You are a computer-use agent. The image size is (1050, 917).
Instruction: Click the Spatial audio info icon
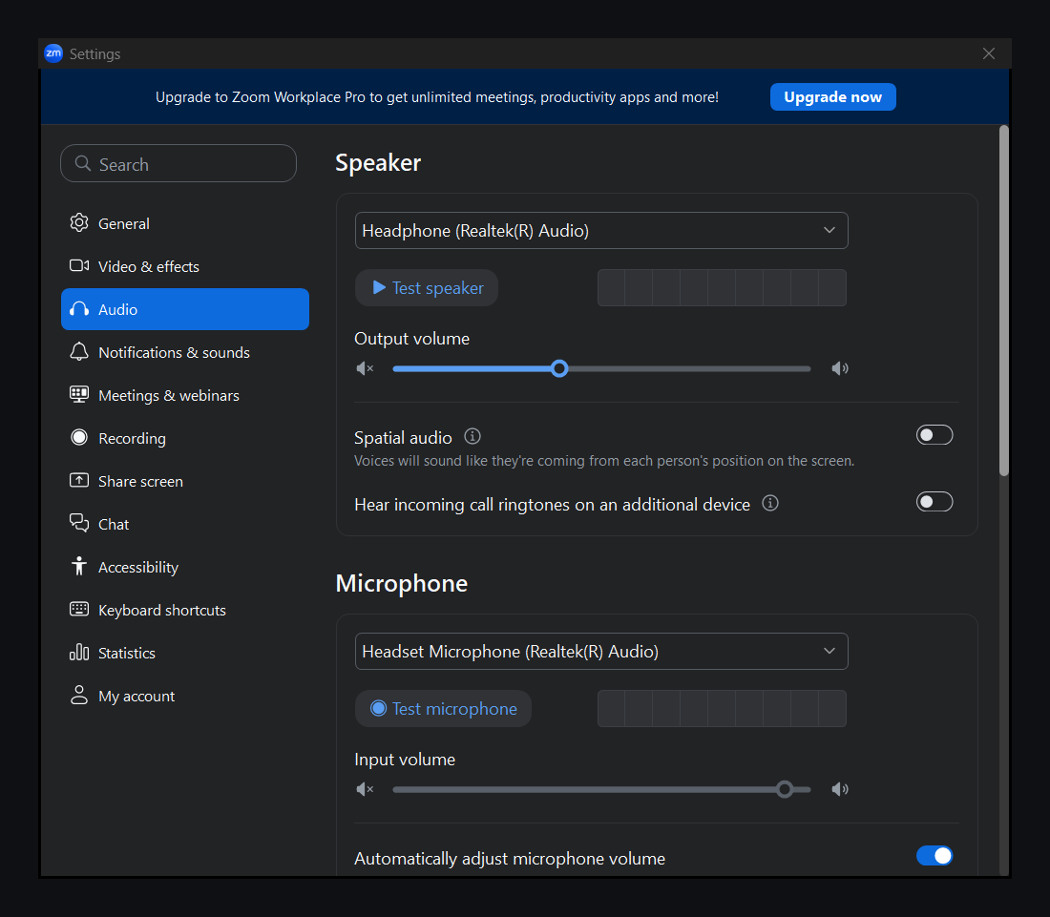(x=472, y=436)
